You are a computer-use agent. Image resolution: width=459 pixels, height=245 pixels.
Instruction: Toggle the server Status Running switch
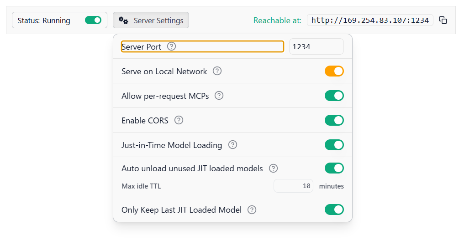pos(93,20)
